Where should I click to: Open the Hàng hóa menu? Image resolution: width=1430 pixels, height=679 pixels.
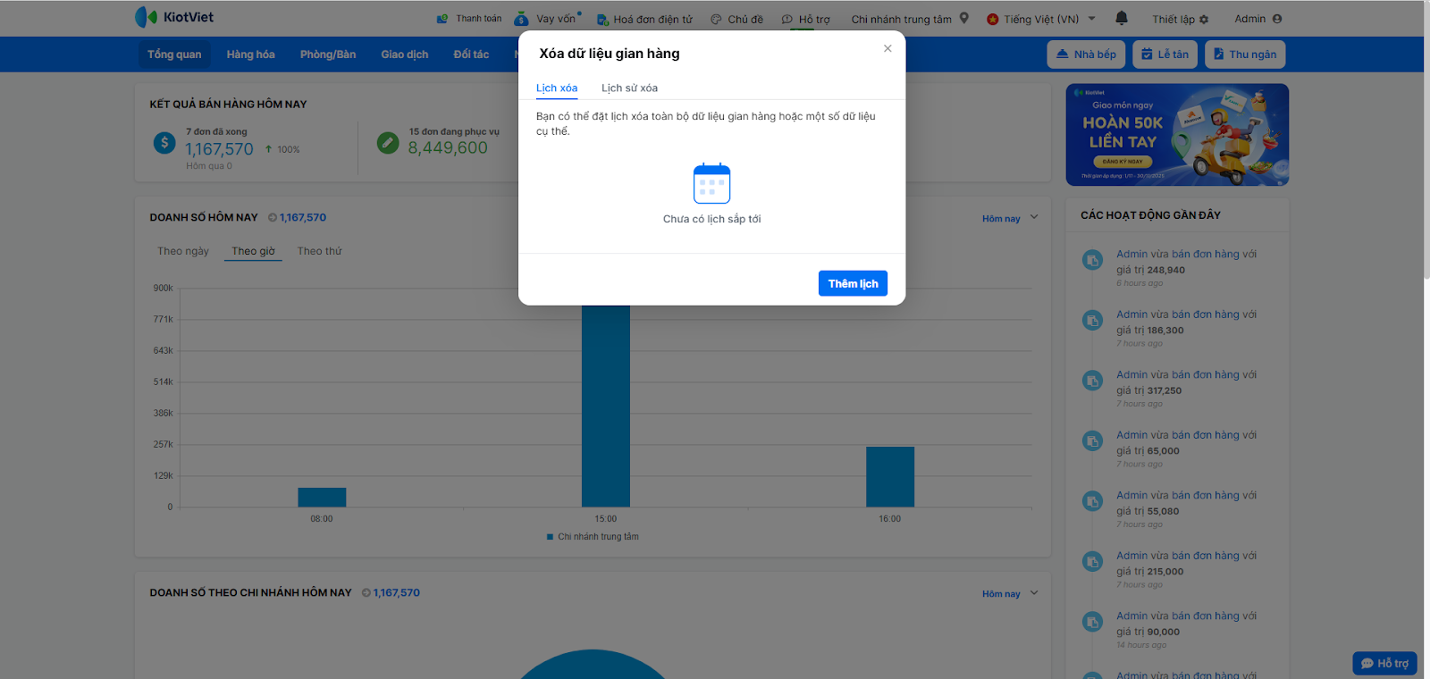tap(250, 54)
